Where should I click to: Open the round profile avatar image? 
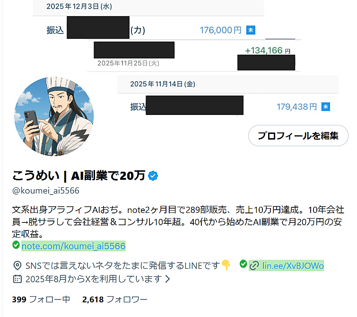pos(54,116)
